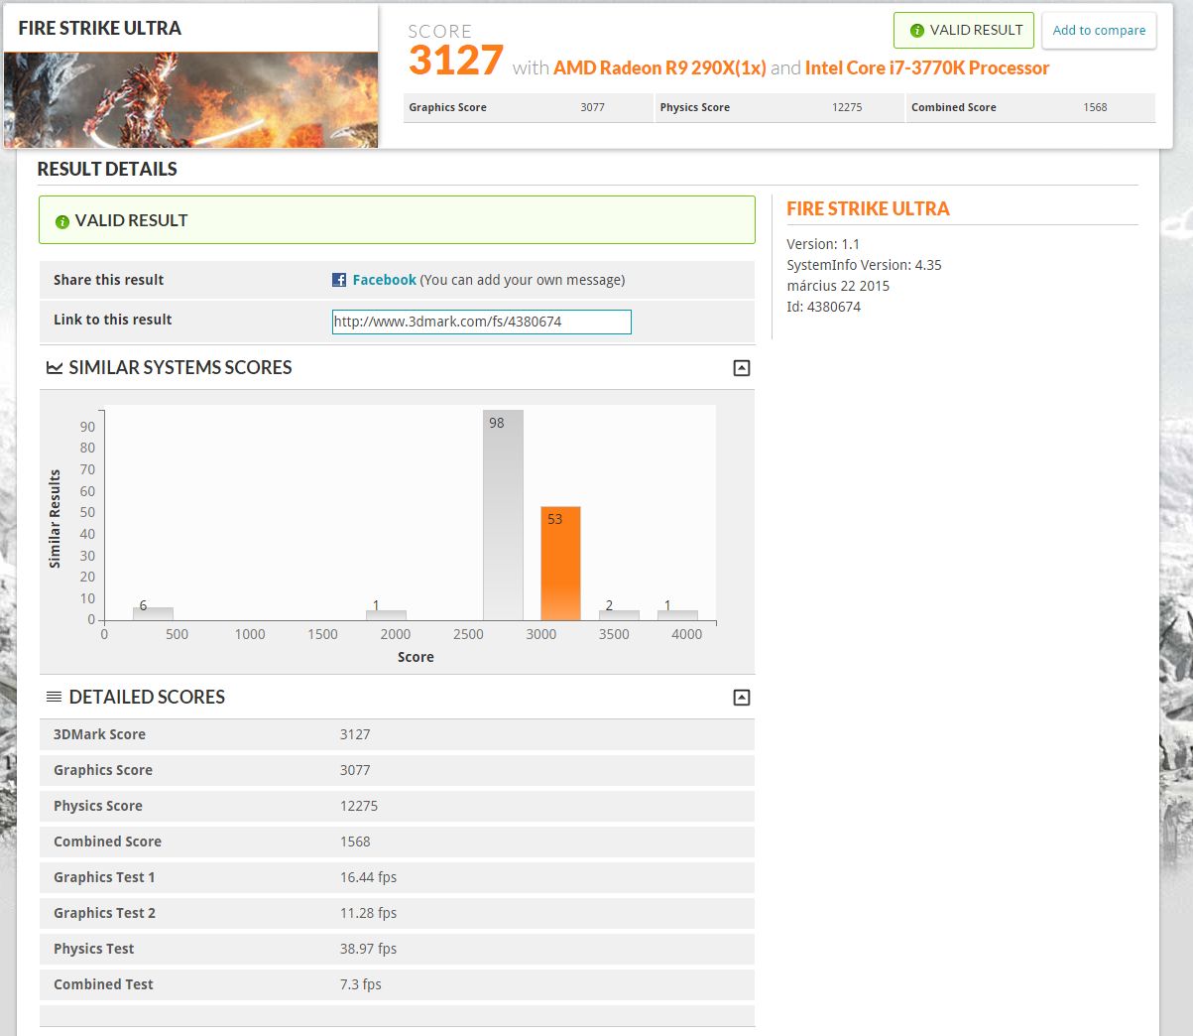Click the Graphics Score header cell
The width and height of the screenshot is (1193, 1036).
(528, 107)
